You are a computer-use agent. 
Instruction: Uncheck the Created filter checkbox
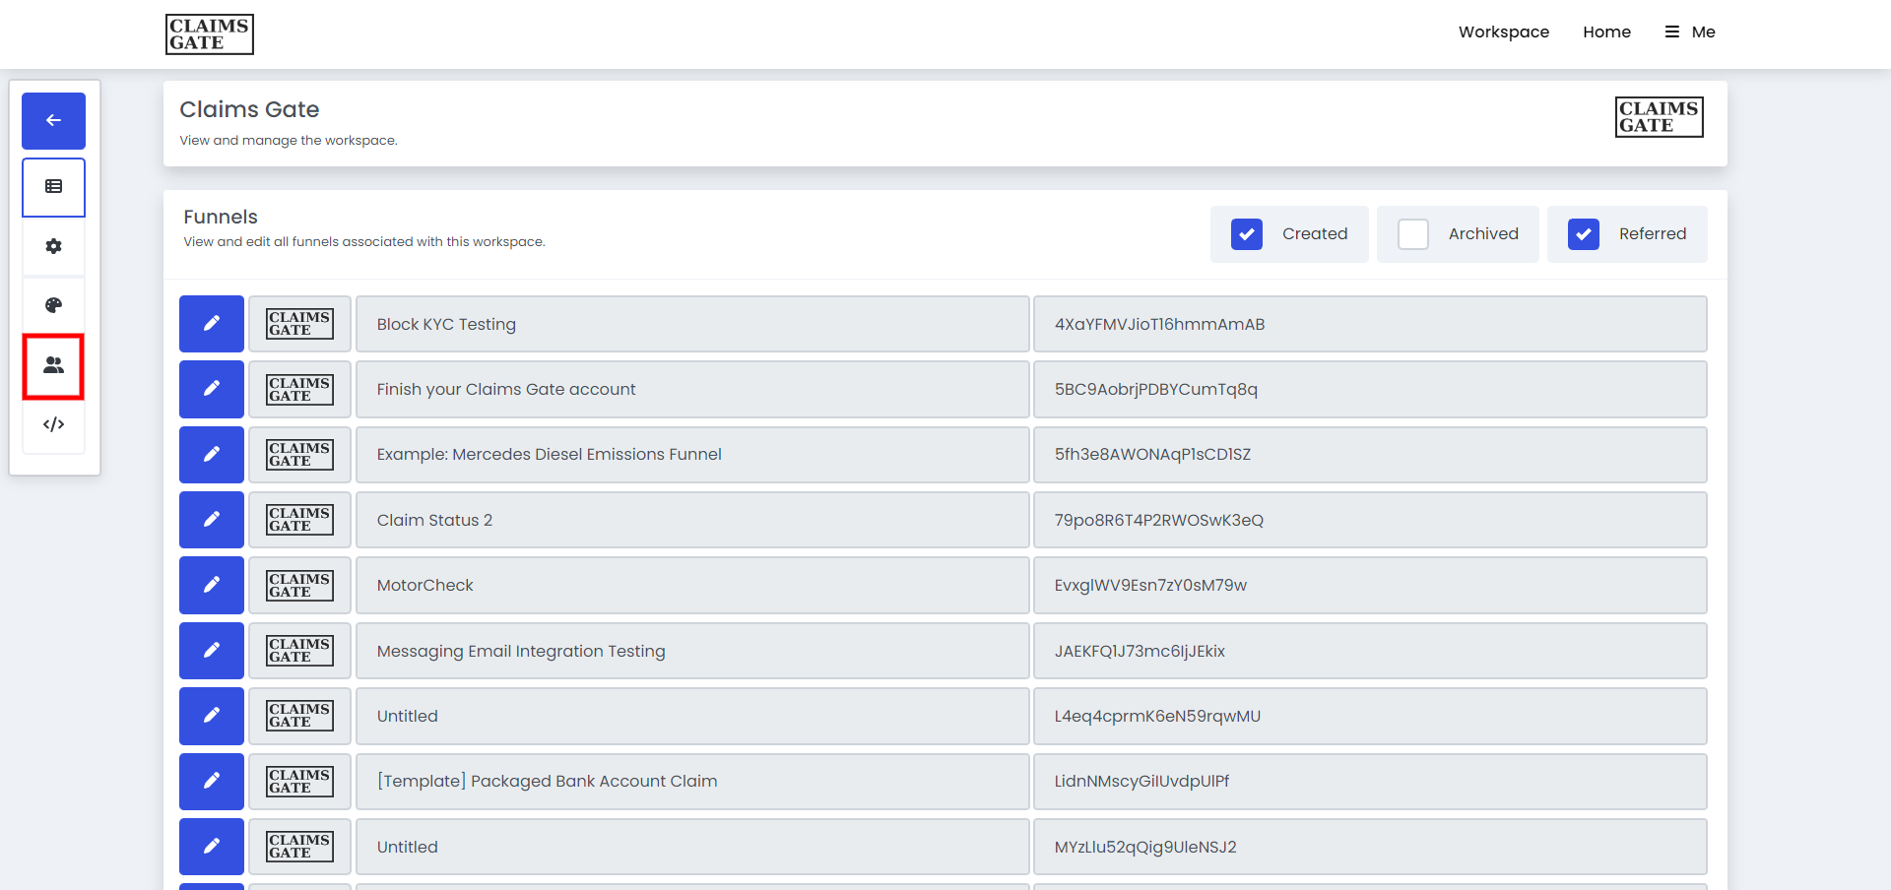[x=1246, y=234]
